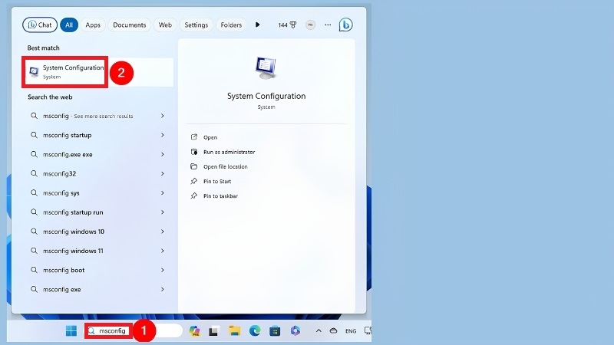Viewport: 614px width, 345px height.
Task: Expand the msconfig windows 11 chevron
Action: (162, 251)
